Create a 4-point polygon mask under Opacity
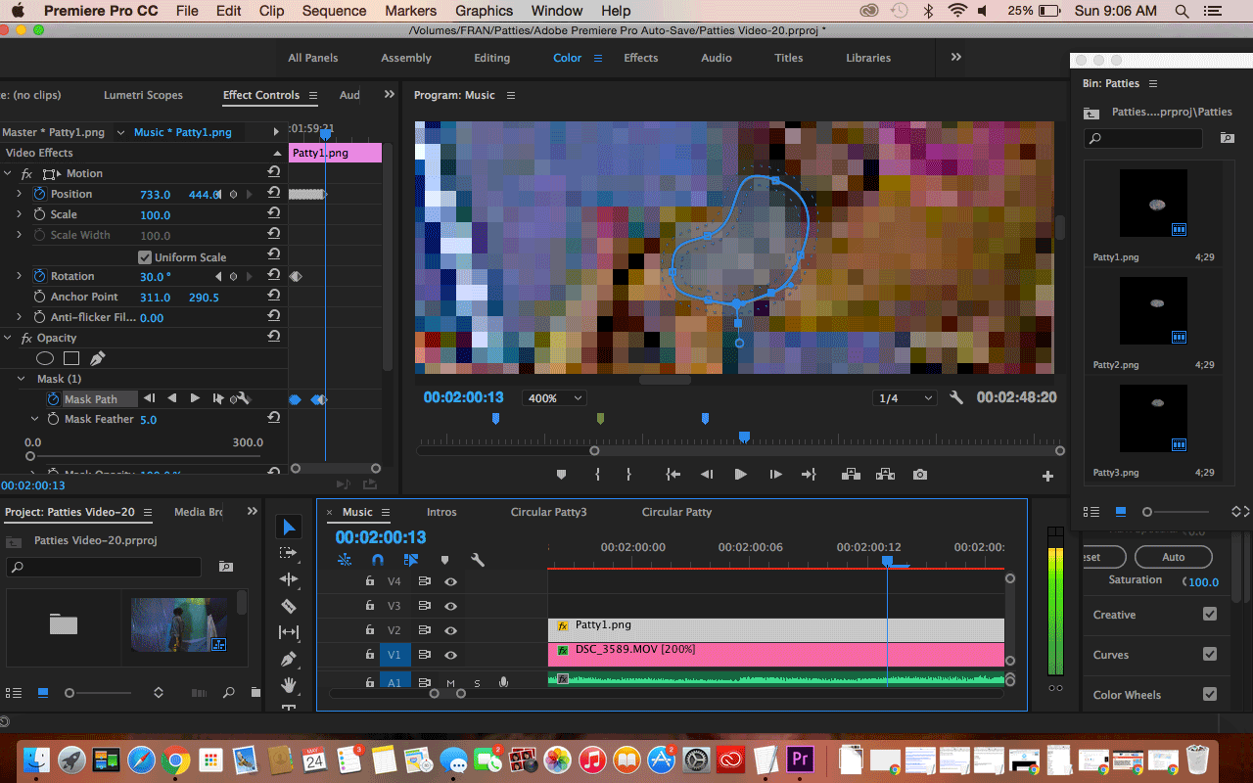 pyautogui.click(x=71, y=358)
